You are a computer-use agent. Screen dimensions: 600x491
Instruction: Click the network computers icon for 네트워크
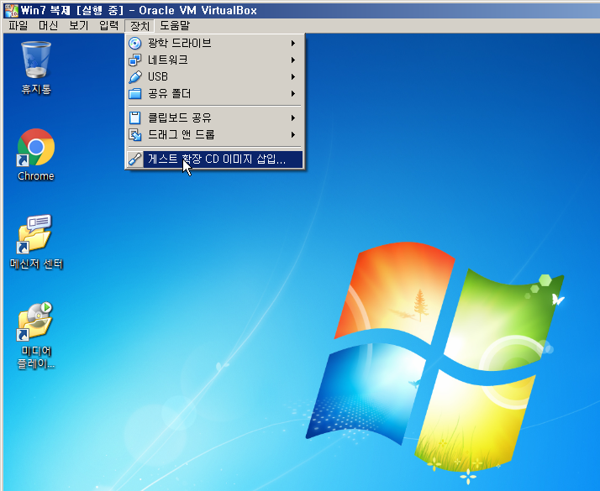[134, 60]
